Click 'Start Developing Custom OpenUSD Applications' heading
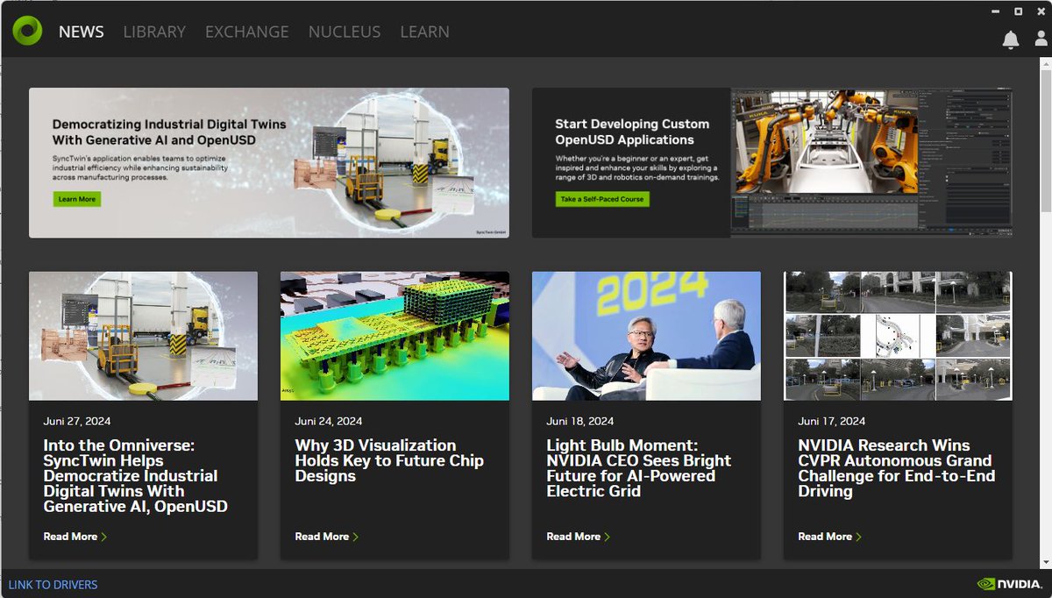 tap(632, 132)
